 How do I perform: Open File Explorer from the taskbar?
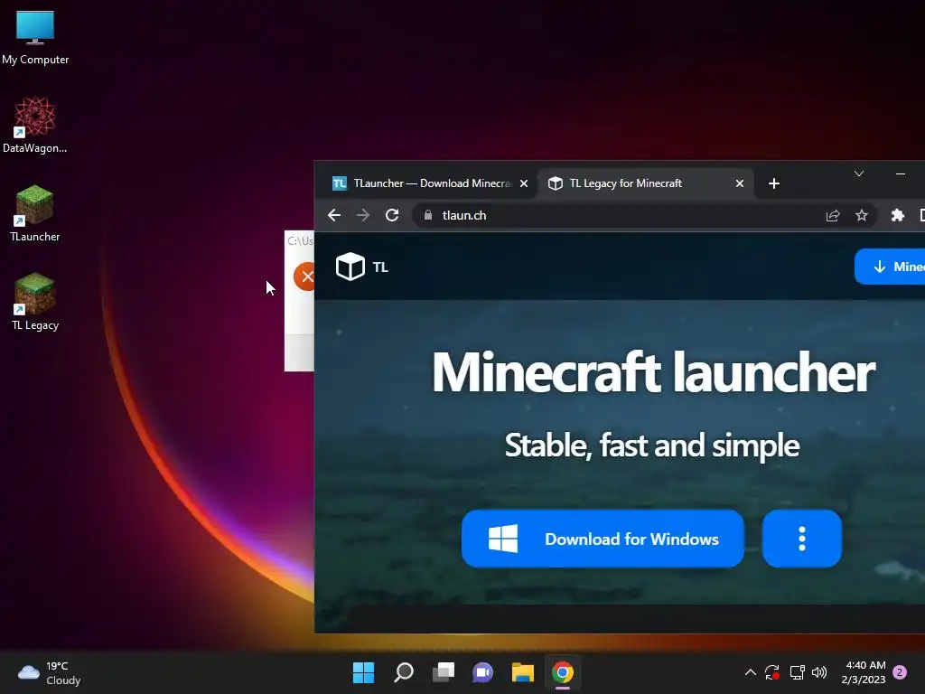pyautogui.click(x=523, y=672)
